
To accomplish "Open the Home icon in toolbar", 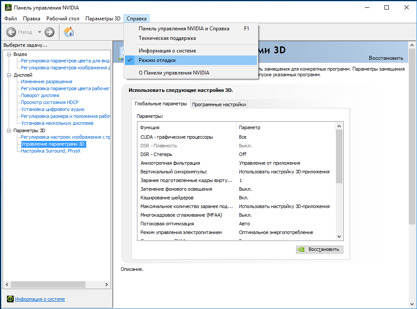I will click(69, 32).
